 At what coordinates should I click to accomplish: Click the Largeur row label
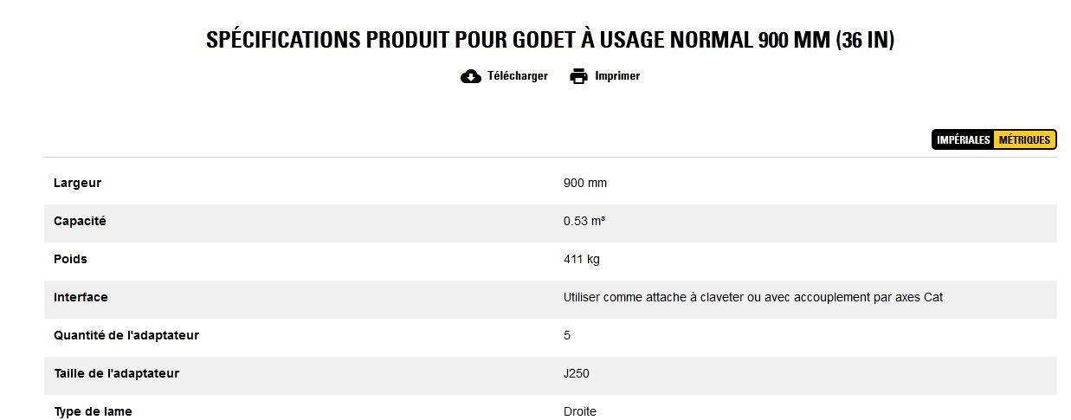pos(77,184)
